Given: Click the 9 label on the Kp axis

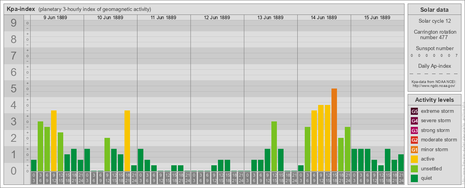Looking at the screenshot, I should (14, 23).
